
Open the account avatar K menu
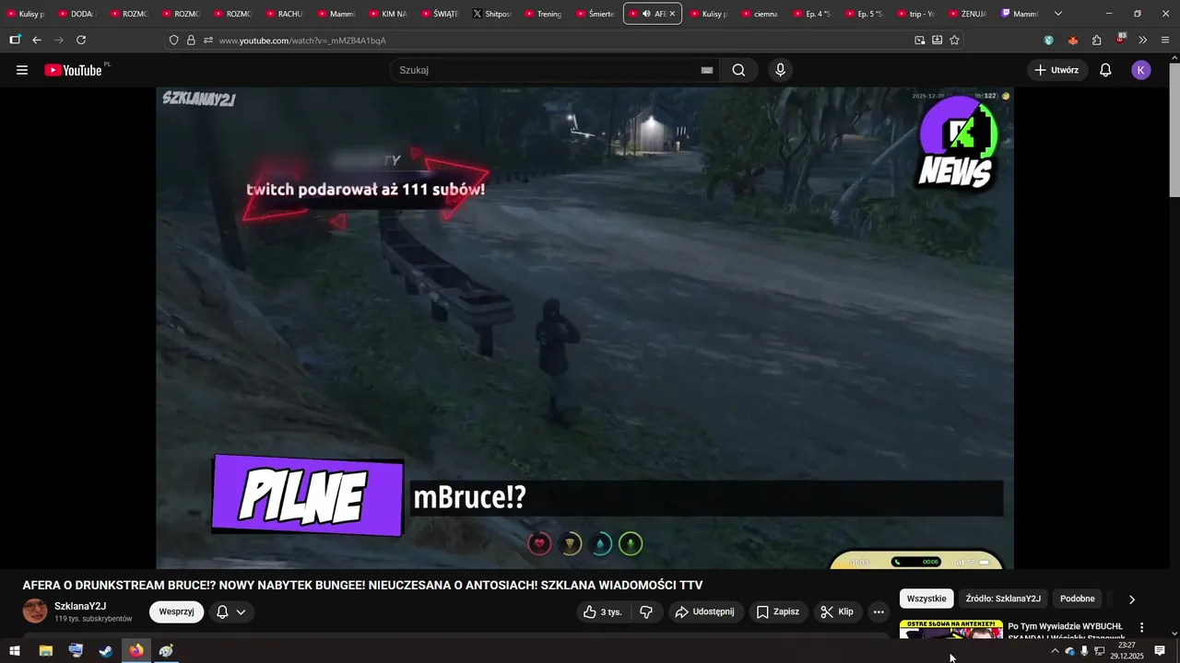click(x=1141, y=70)
